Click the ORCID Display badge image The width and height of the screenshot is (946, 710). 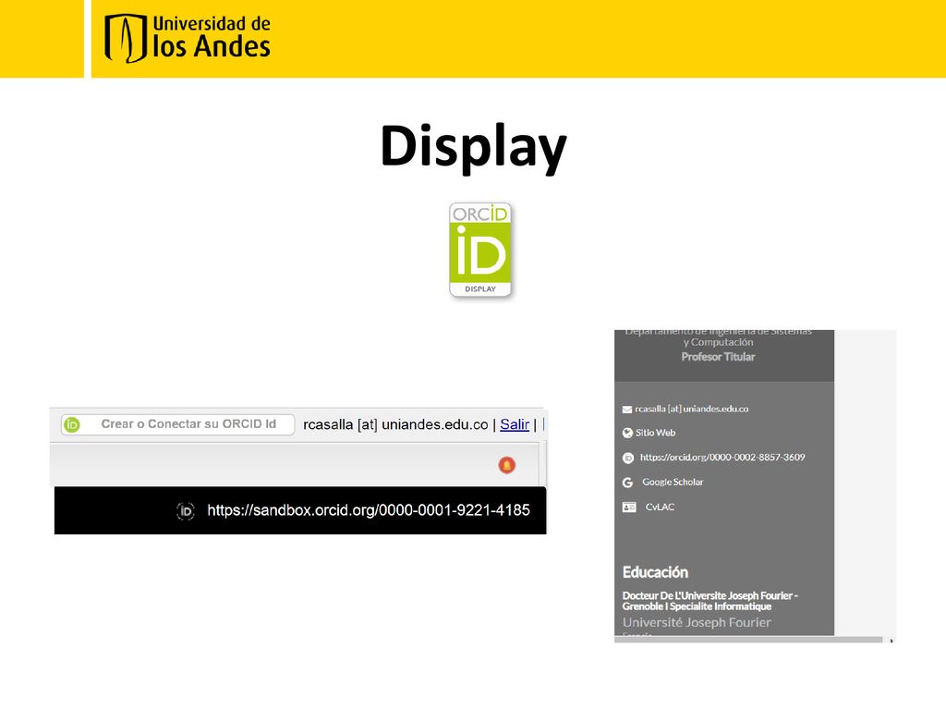coord(480,250)
